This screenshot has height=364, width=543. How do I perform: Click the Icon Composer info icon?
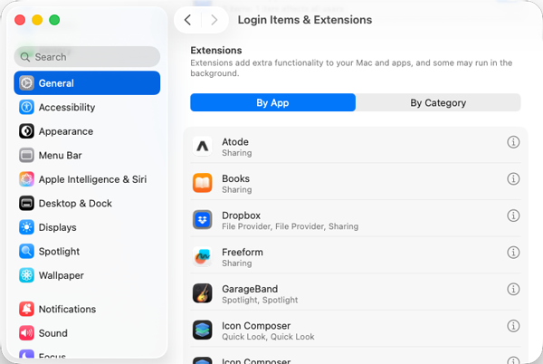pyautogui.click(x=513, y=326)
